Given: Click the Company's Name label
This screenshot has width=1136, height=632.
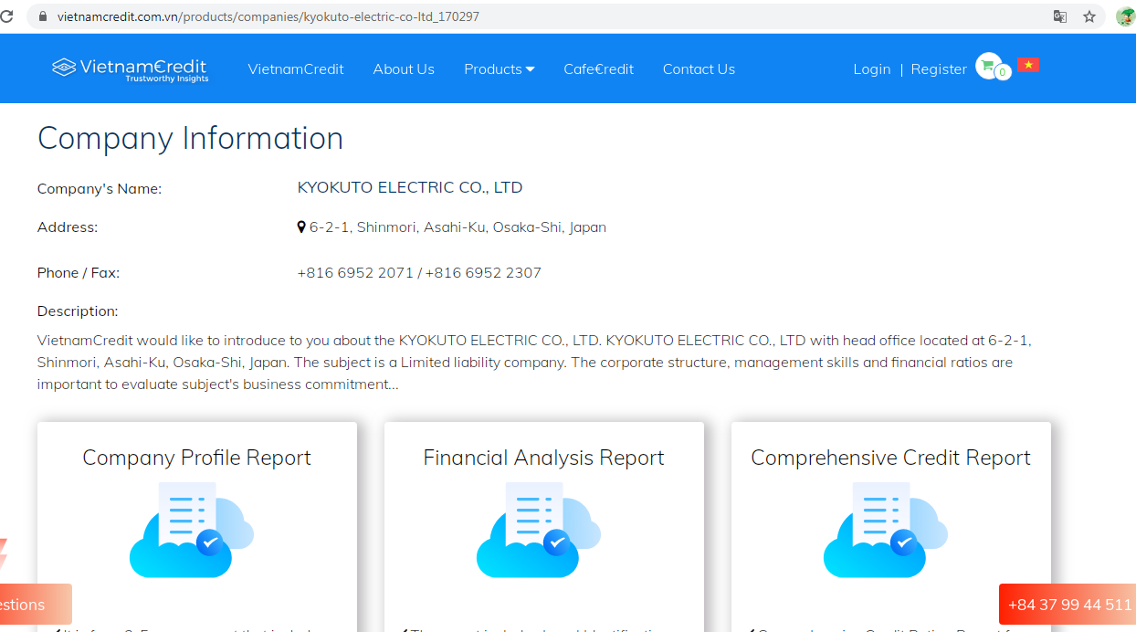Looking at the screenshot, I should (100, 189).
